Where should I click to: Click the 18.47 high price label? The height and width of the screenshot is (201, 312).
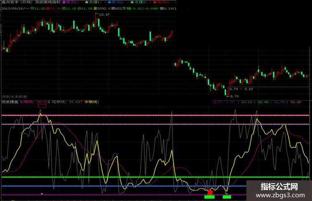[104, 15]
